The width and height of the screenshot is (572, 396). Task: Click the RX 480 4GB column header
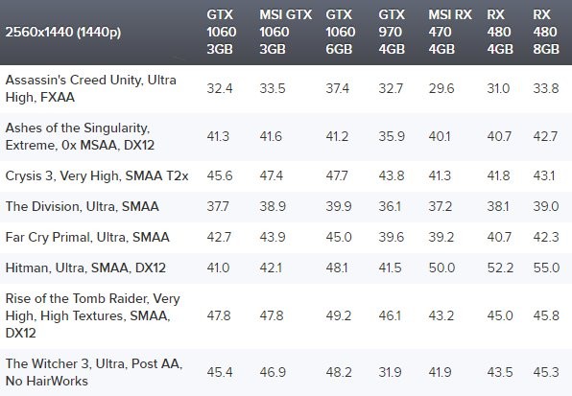[x=500, y=32]
